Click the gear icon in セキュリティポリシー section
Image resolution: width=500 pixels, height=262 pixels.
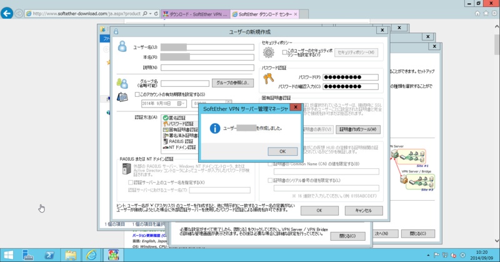tap(269, 53)
